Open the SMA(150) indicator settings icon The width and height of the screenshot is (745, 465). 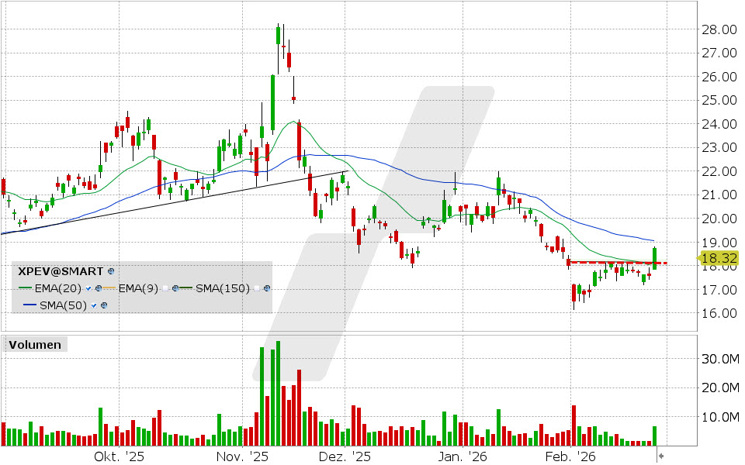(266, 288)
